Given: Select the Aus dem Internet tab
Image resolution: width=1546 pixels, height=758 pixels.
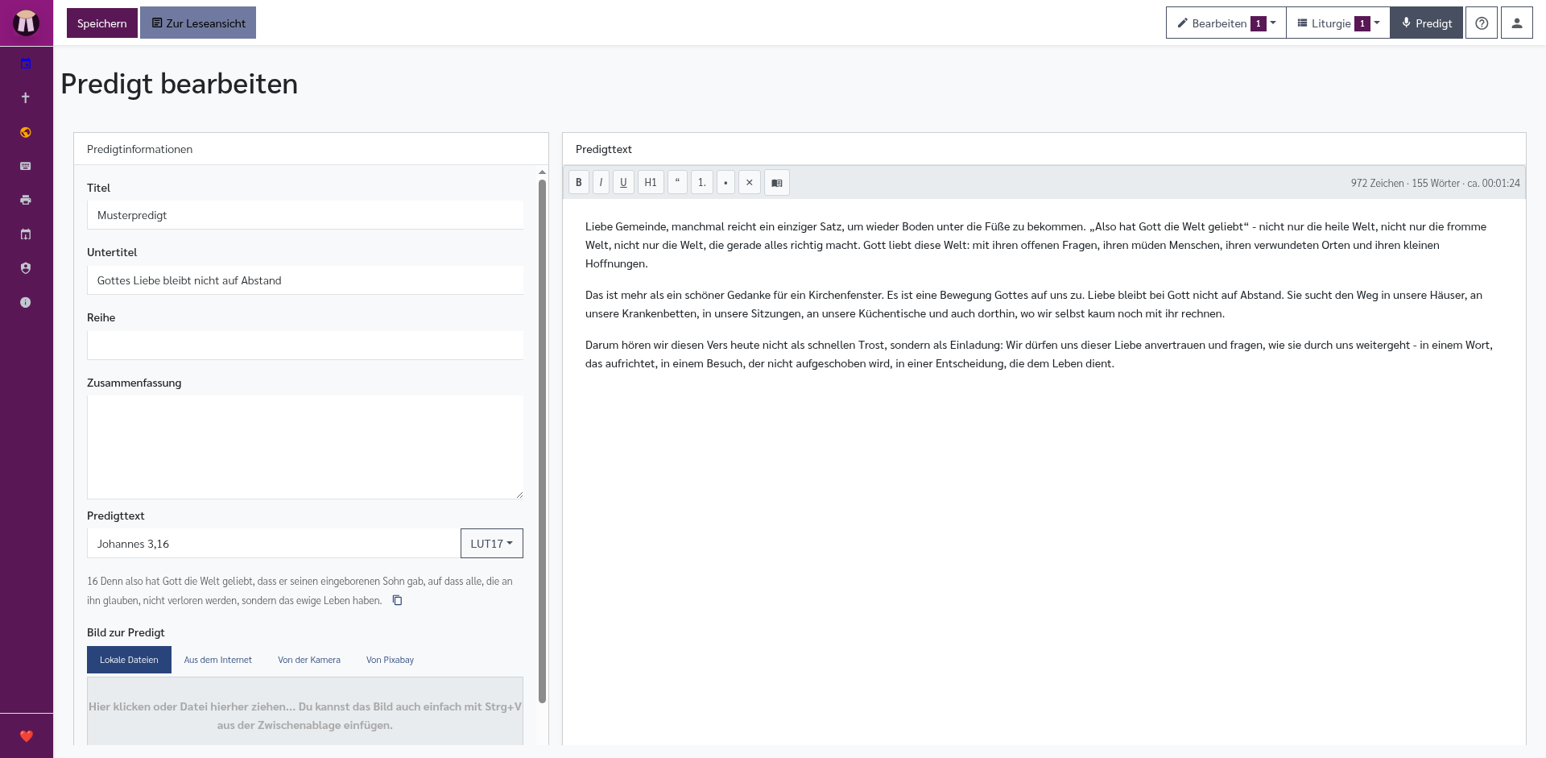Looking at the screenshot, I should [x=218, y=660].
